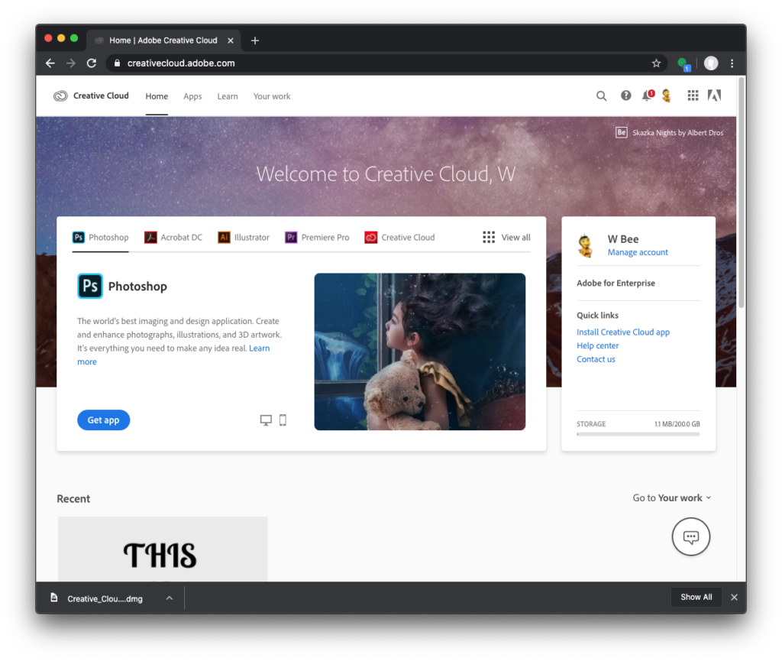Click the search magnifier icon in header

[601, 96]
